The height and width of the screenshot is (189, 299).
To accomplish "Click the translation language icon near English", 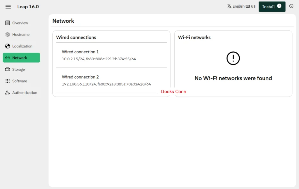I will coord(229,6).
